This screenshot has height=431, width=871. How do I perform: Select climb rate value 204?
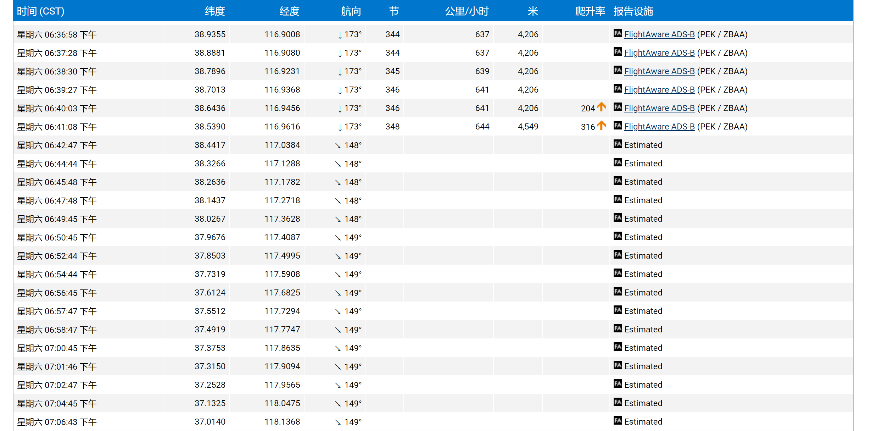tap(588, 109)
